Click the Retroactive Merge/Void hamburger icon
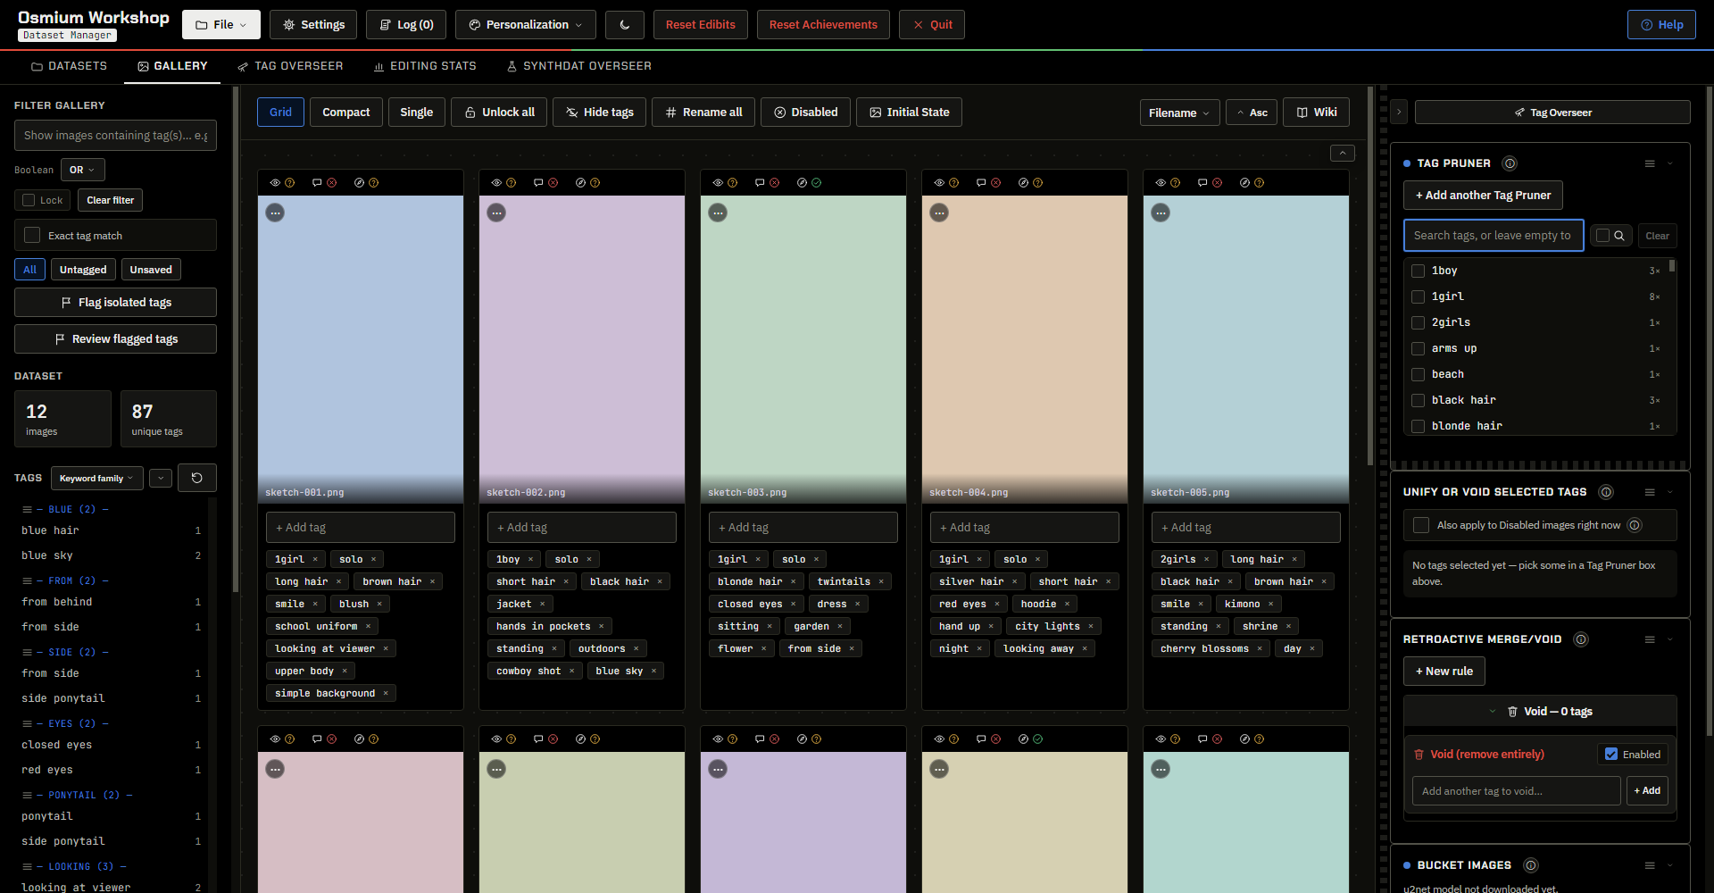The width and height of the screenshot is (1714, 893). pos(1650,639)
